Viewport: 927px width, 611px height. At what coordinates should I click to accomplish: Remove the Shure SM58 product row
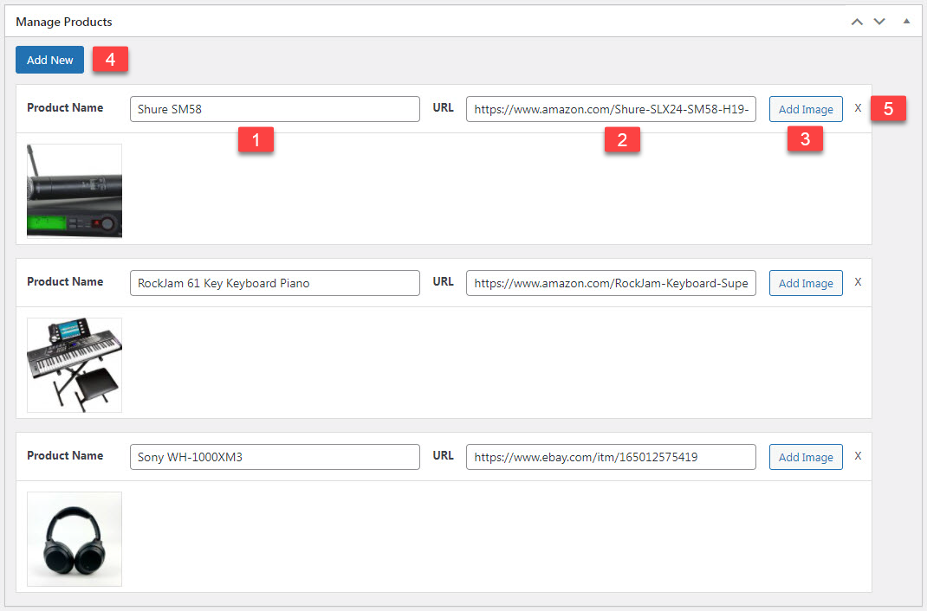[x=858, y=108]
